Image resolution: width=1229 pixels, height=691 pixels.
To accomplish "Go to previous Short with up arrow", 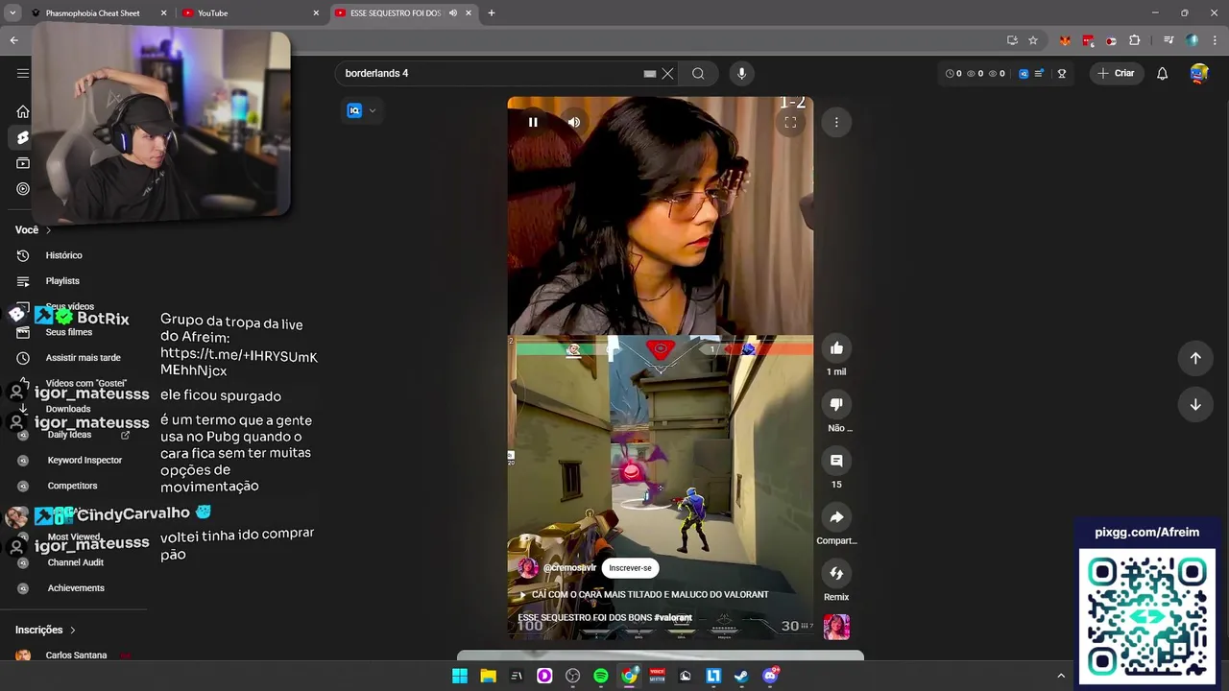I will pyautogui.click(x=1195, y=358).
